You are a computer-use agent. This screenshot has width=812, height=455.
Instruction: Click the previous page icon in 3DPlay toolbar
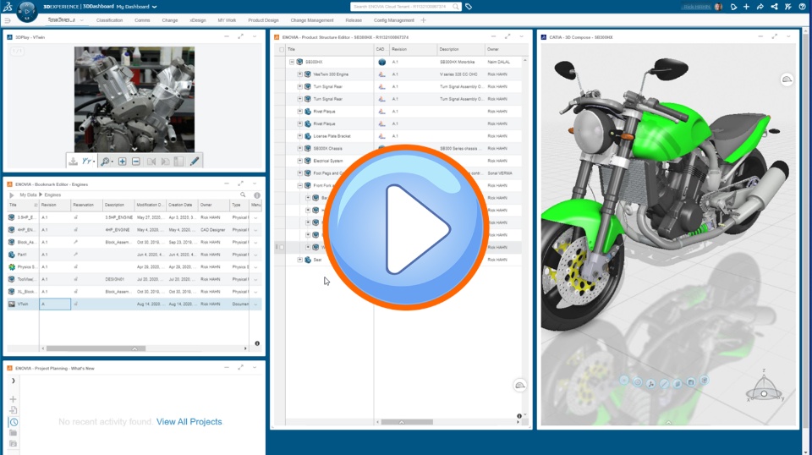point(151,162)
